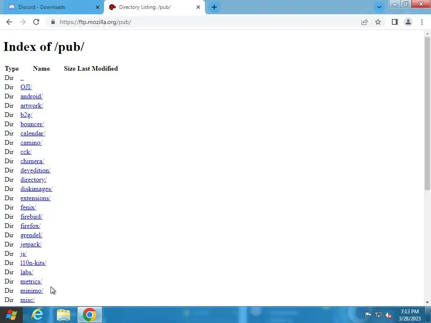Open the misc/ directory

coord(27,300)
